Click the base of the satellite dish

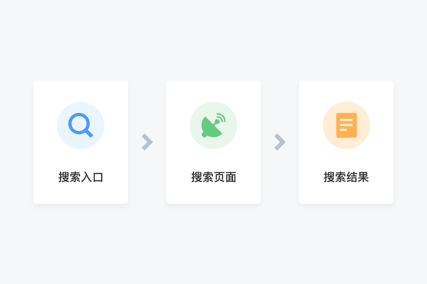pos(204,135)
